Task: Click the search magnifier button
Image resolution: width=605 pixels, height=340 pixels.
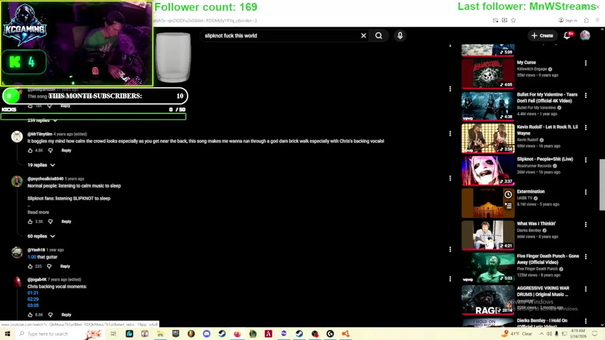Action: point(379,35)
